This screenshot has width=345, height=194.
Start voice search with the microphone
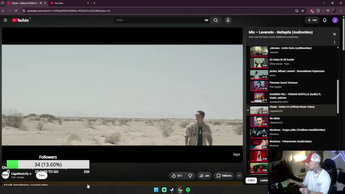coord(228,20)
